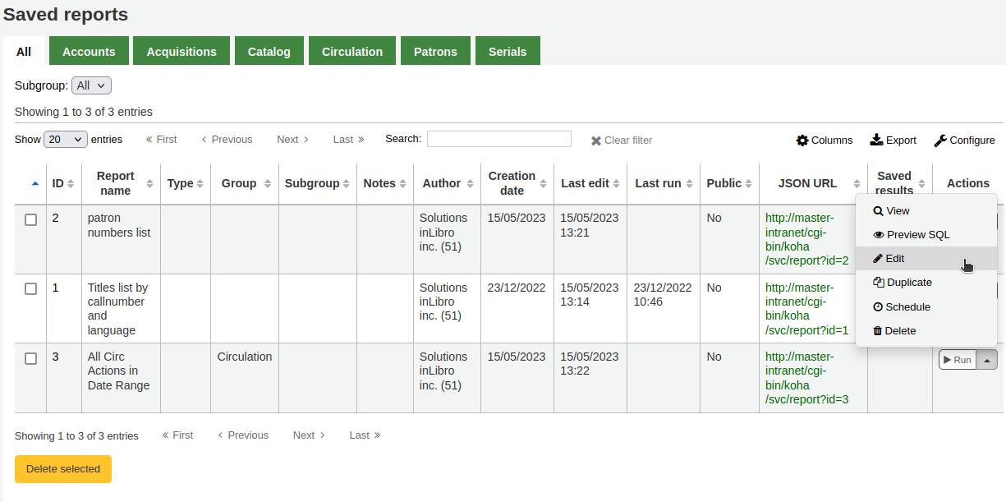Click the Delete selected button
1006x502 pixels.
(63, 469)
